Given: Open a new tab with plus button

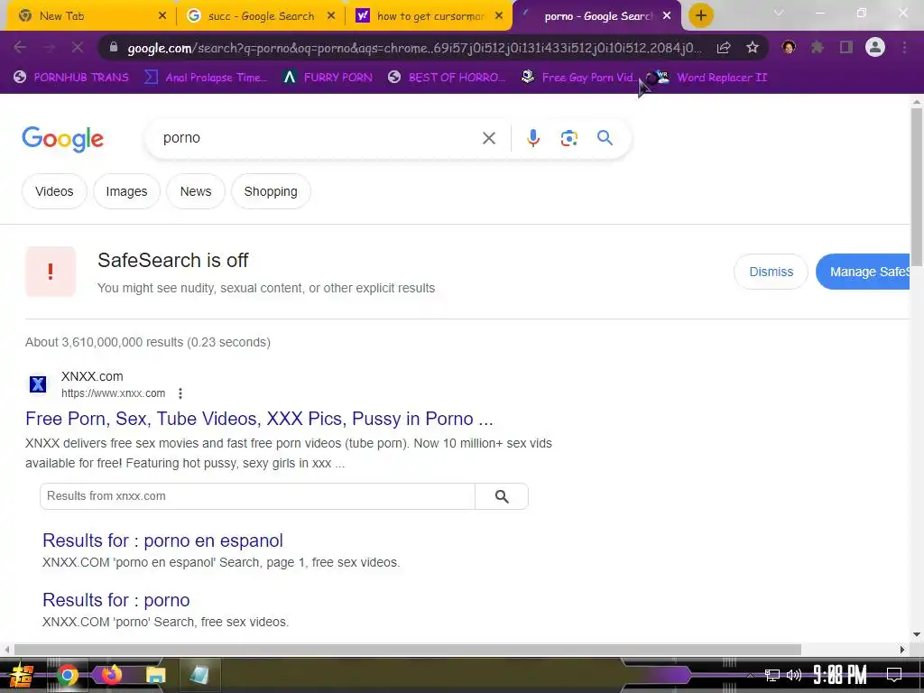Looking at the screenshot, I should [x=700, y=15].
